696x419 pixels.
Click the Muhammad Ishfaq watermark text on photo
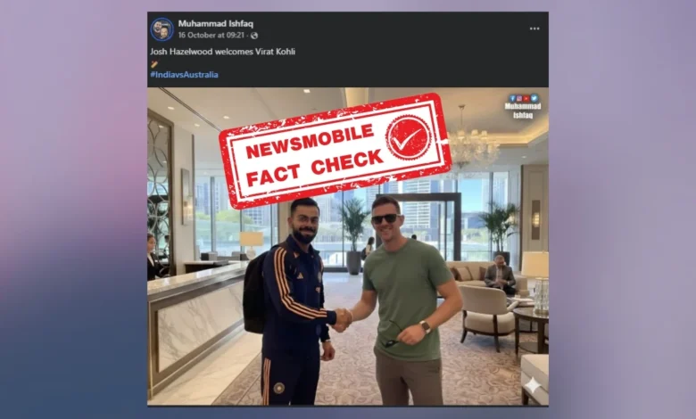point(523,111)
